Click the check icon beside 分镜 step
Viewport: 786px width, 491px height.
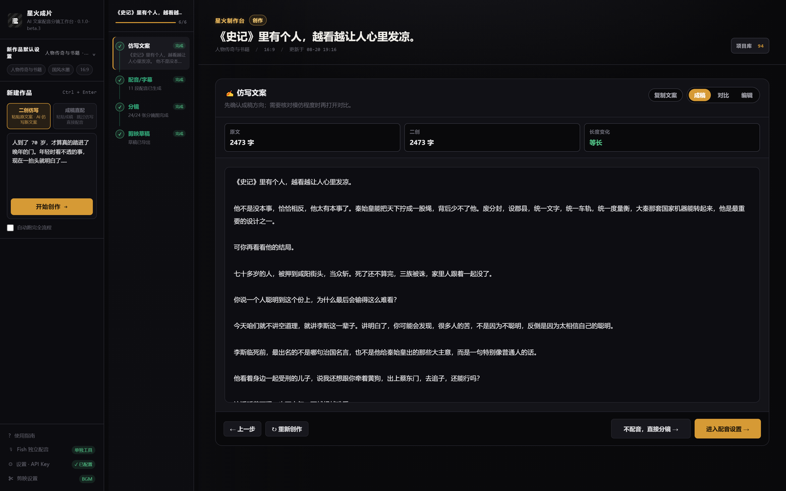[x=120, y=107]
